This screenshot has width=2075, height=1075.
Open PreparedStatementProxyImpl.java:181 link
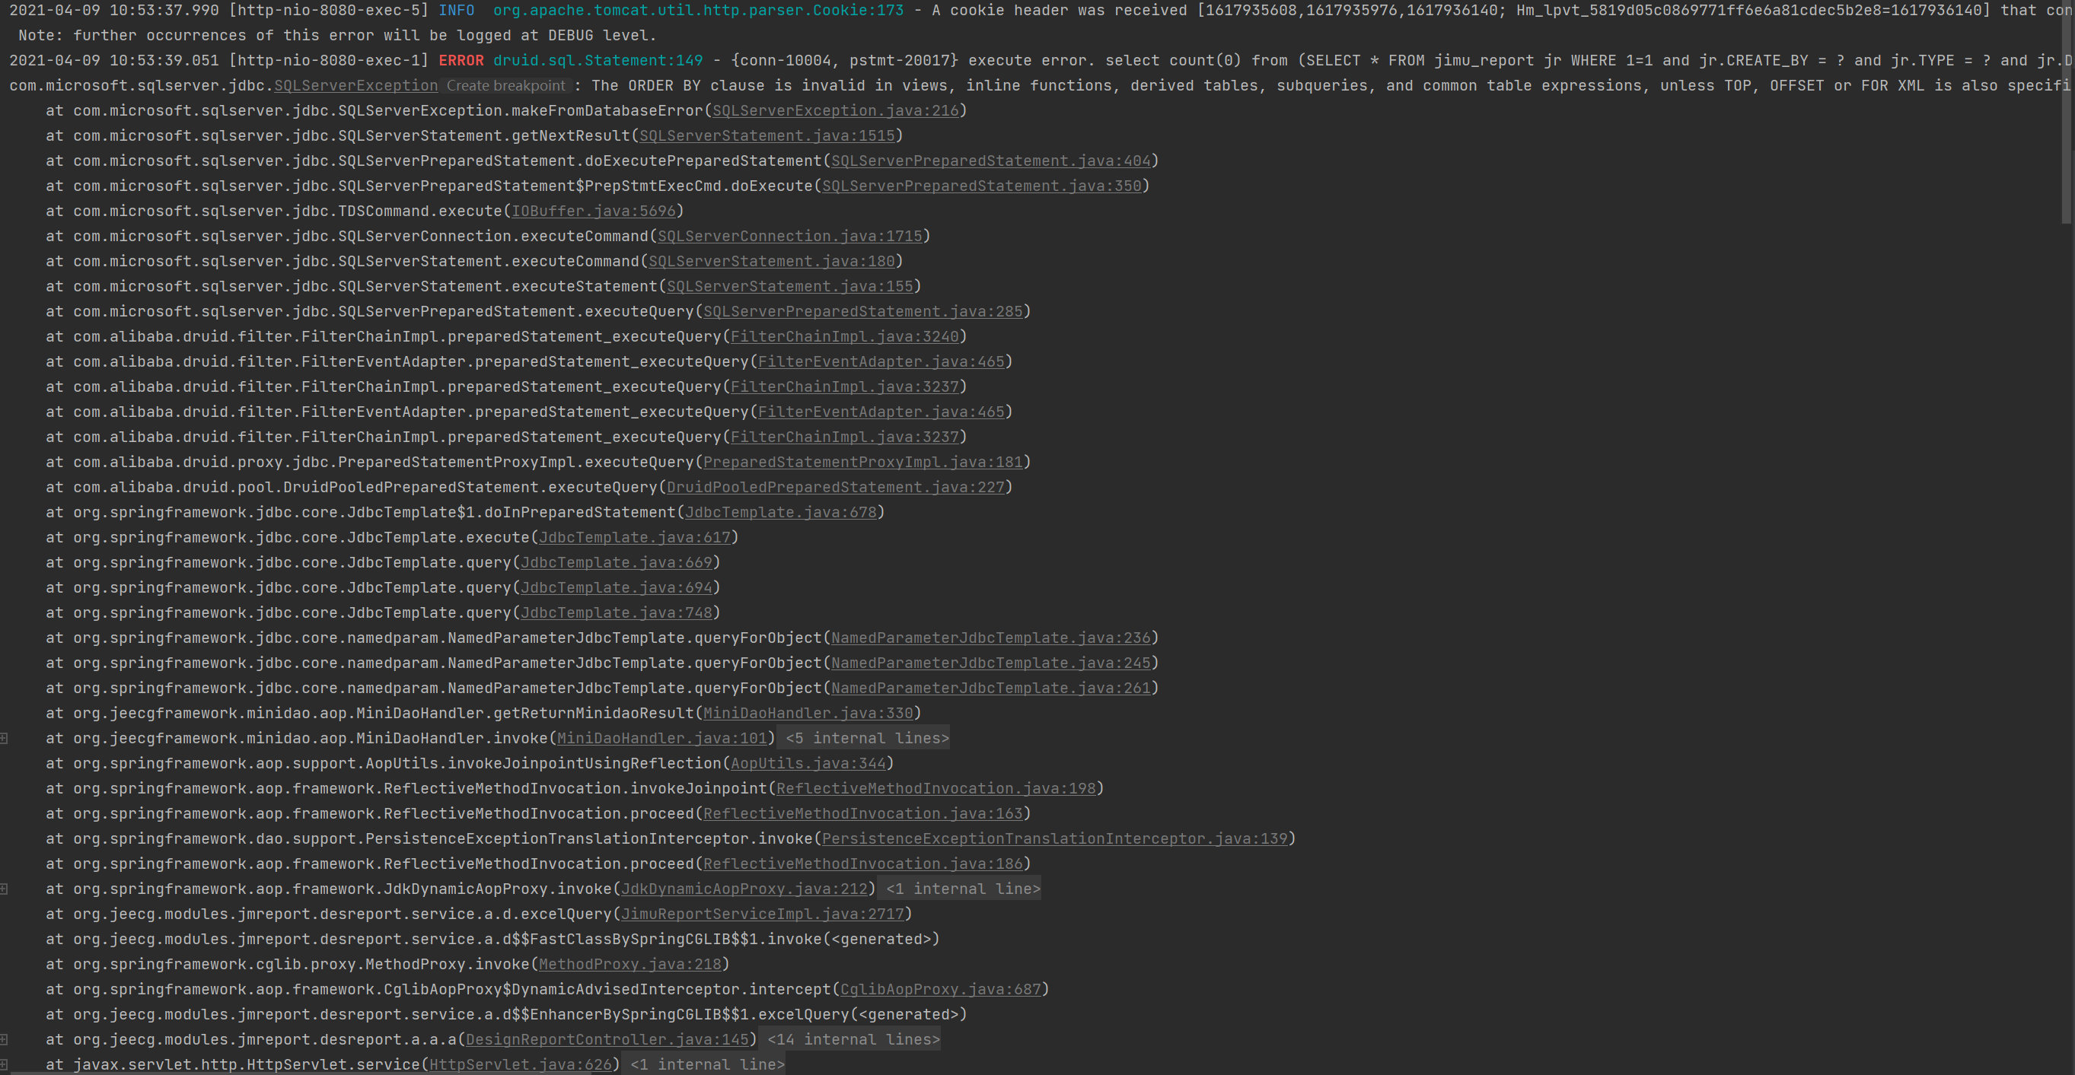click(862, 461)
